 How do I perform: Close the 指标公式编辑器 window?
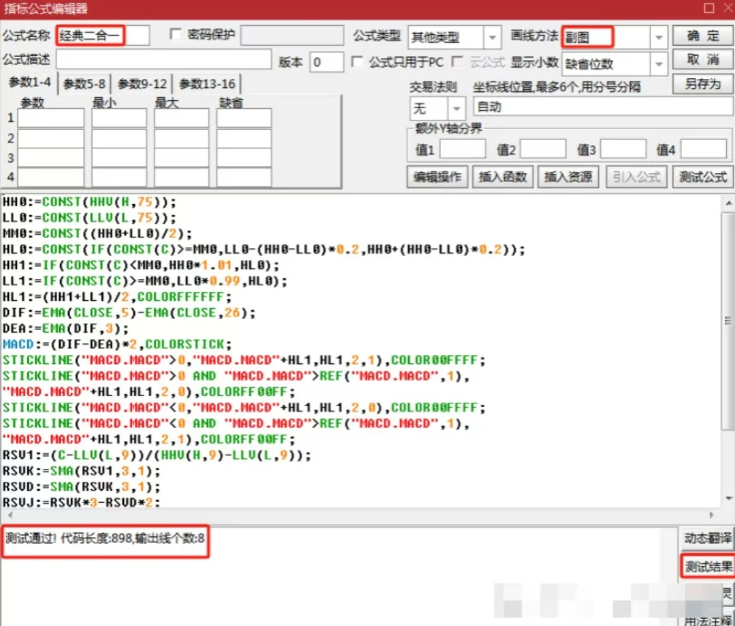[729, 8]
